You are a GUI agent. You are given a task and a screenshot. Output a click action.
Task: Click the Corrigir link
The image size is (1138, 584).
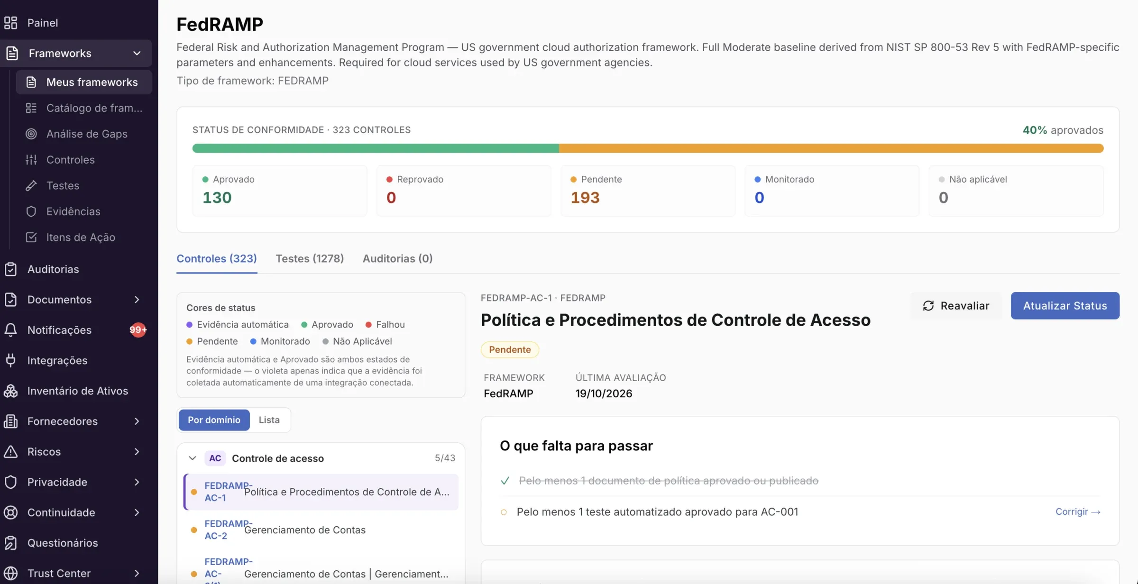1078,512
